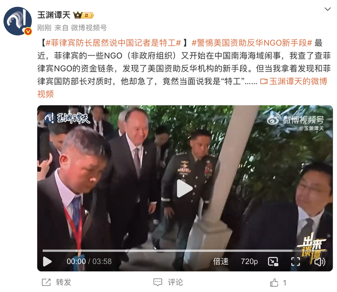Enter fullscreen video mode
337x292 pixels.
coord(296,262)
